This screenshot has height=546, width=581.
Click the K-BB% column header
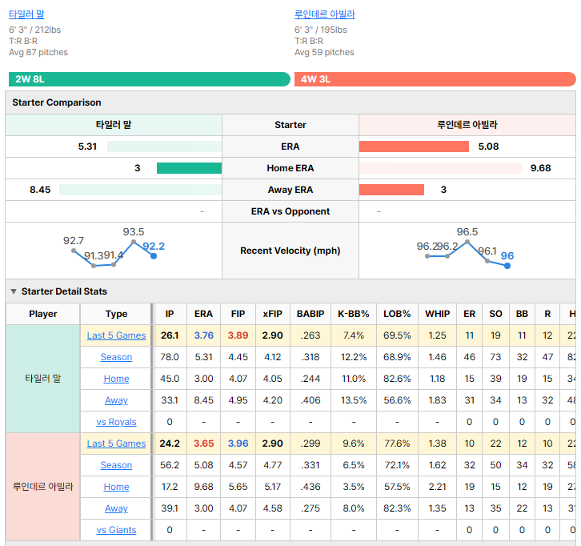click(x=354, y=314)
